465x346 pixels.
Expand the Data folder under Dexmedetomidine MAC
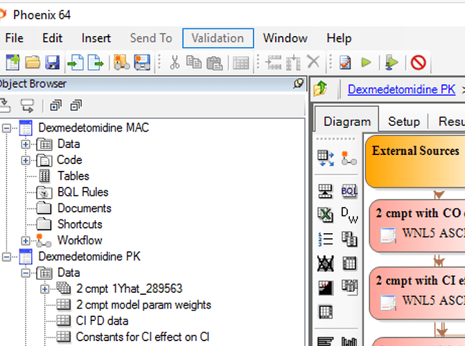[26, 144]
